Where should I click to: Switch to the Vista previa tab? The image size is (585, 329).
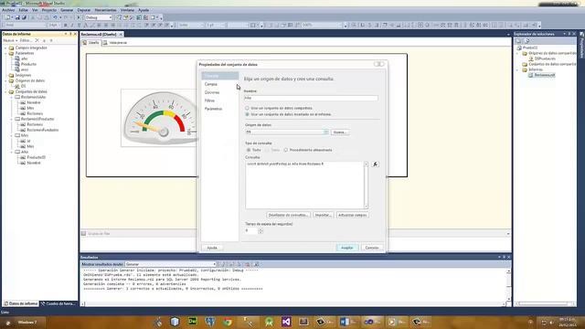[115, 43]
